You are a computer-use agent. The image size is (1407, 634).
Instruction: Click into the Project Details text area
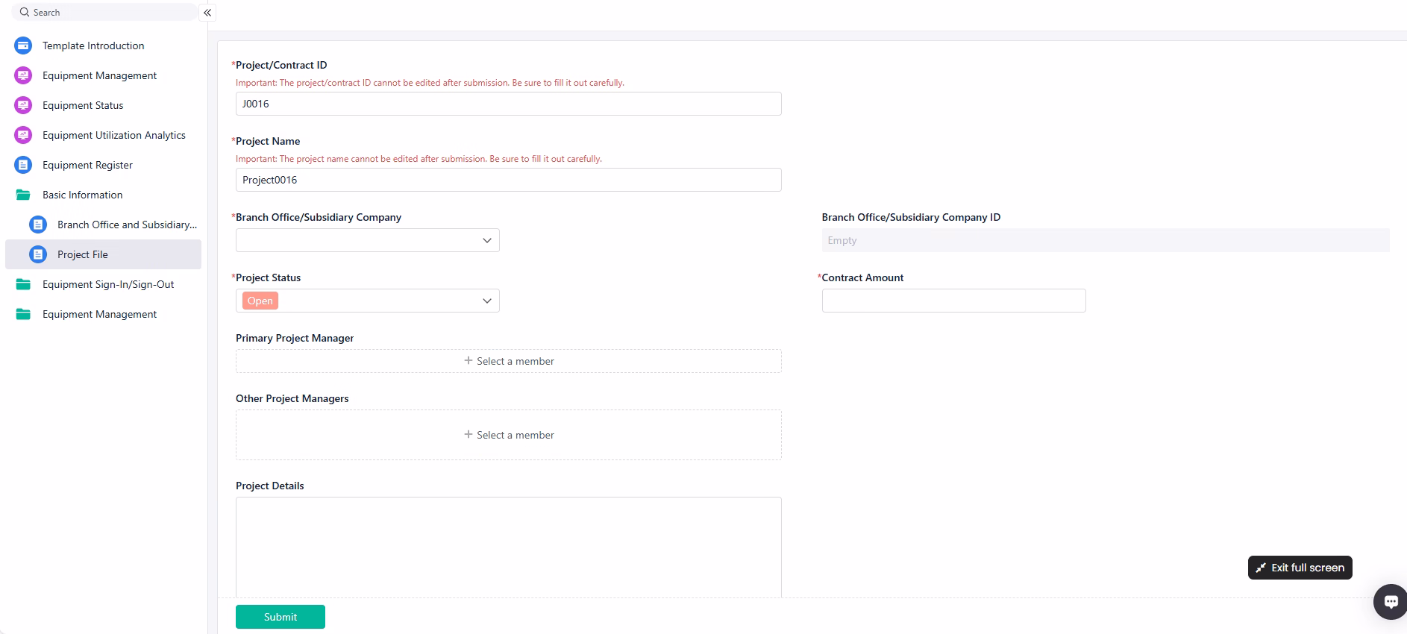click(x=508, y=546)
